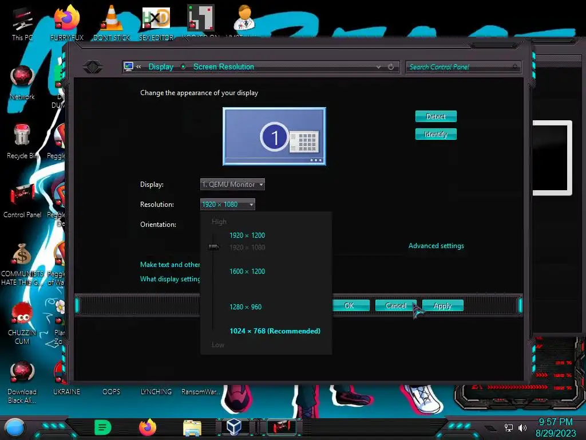The width and height of the screenshot is (586, 440).
Task: Click the volume speaker tray icon
Action: click(522, 427)
